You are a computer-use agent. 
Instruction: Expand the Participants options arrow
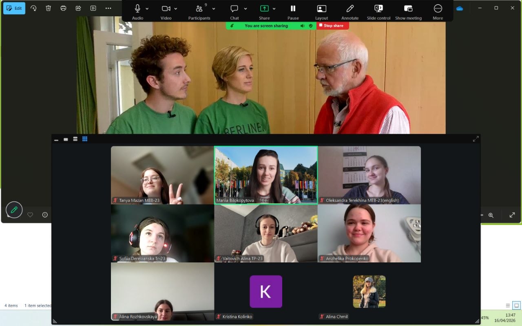click(x=213, y=9)
